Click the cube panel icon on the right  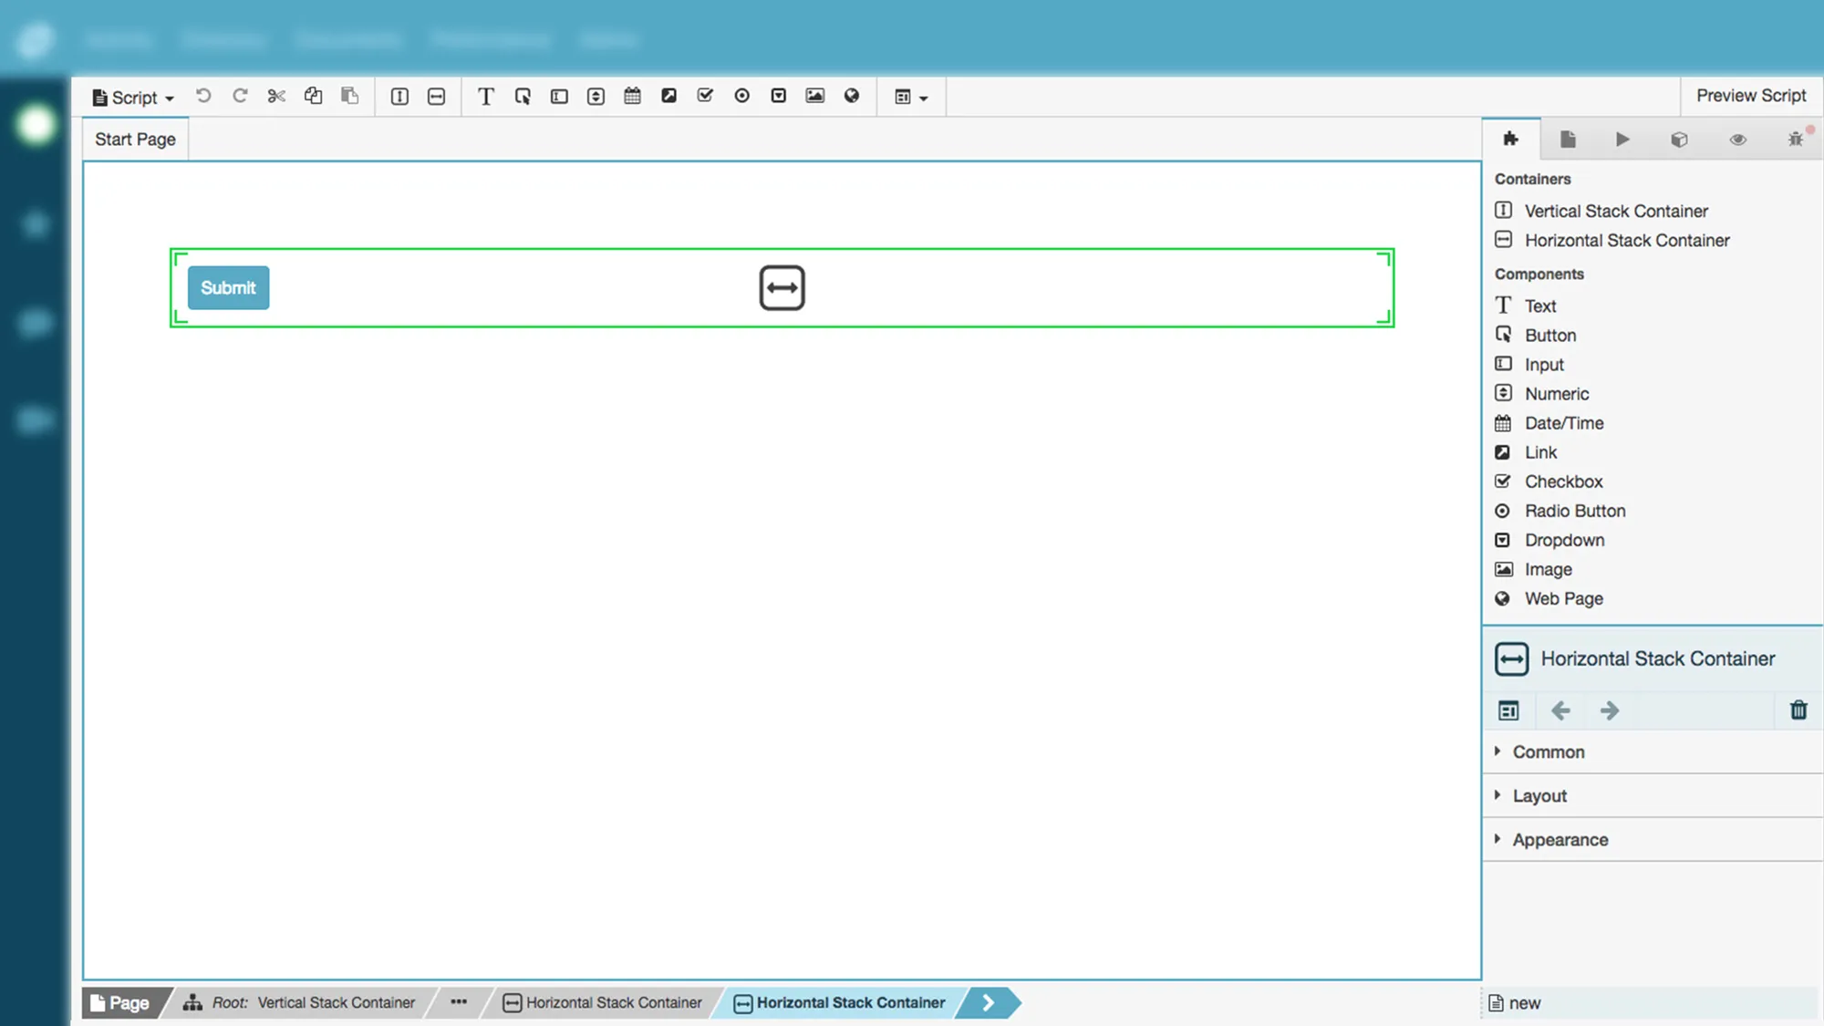(x=1679, y=139)
